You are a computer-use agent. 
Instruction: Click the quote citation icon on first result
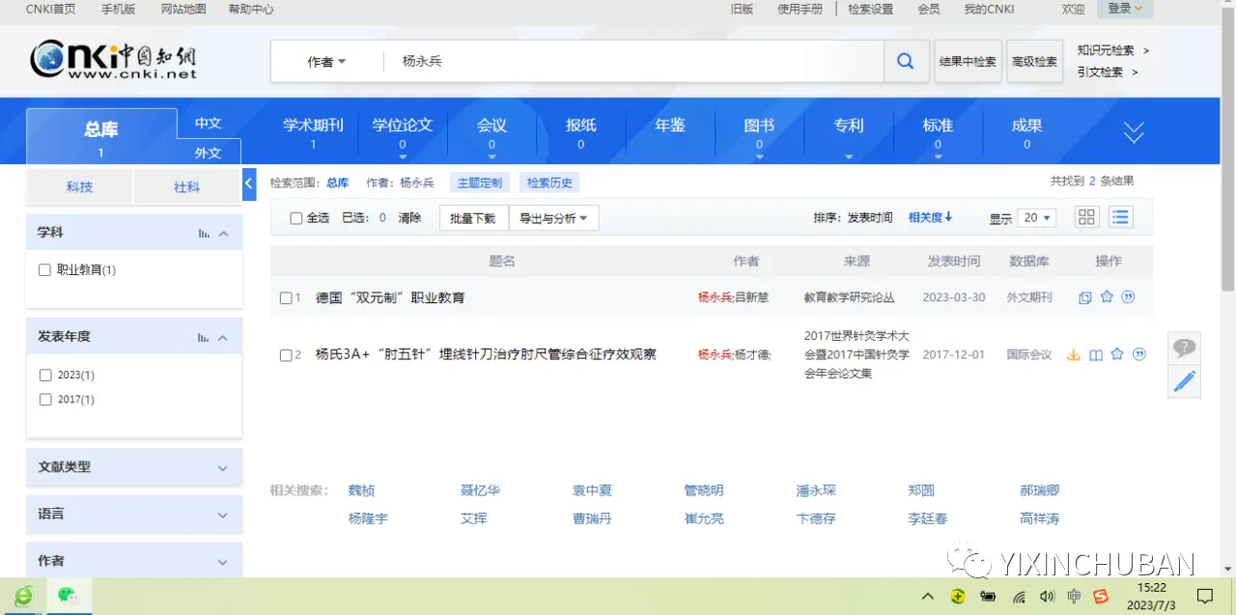tap(1128, 297)
